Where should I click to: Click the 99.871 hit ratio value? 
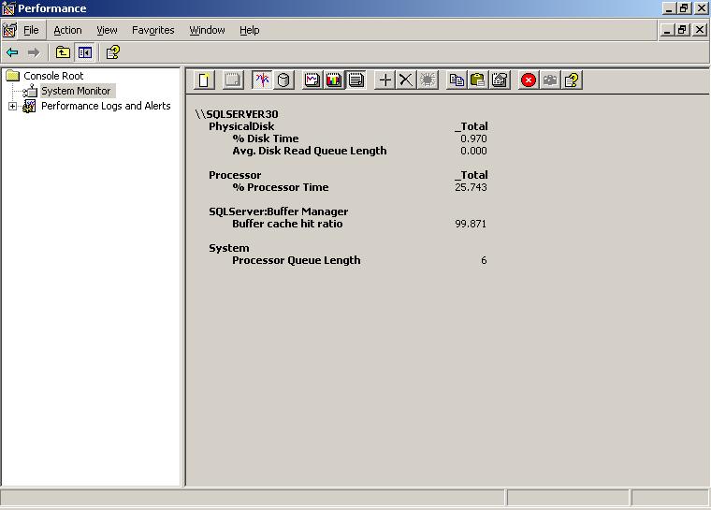(x=471, y=224)
